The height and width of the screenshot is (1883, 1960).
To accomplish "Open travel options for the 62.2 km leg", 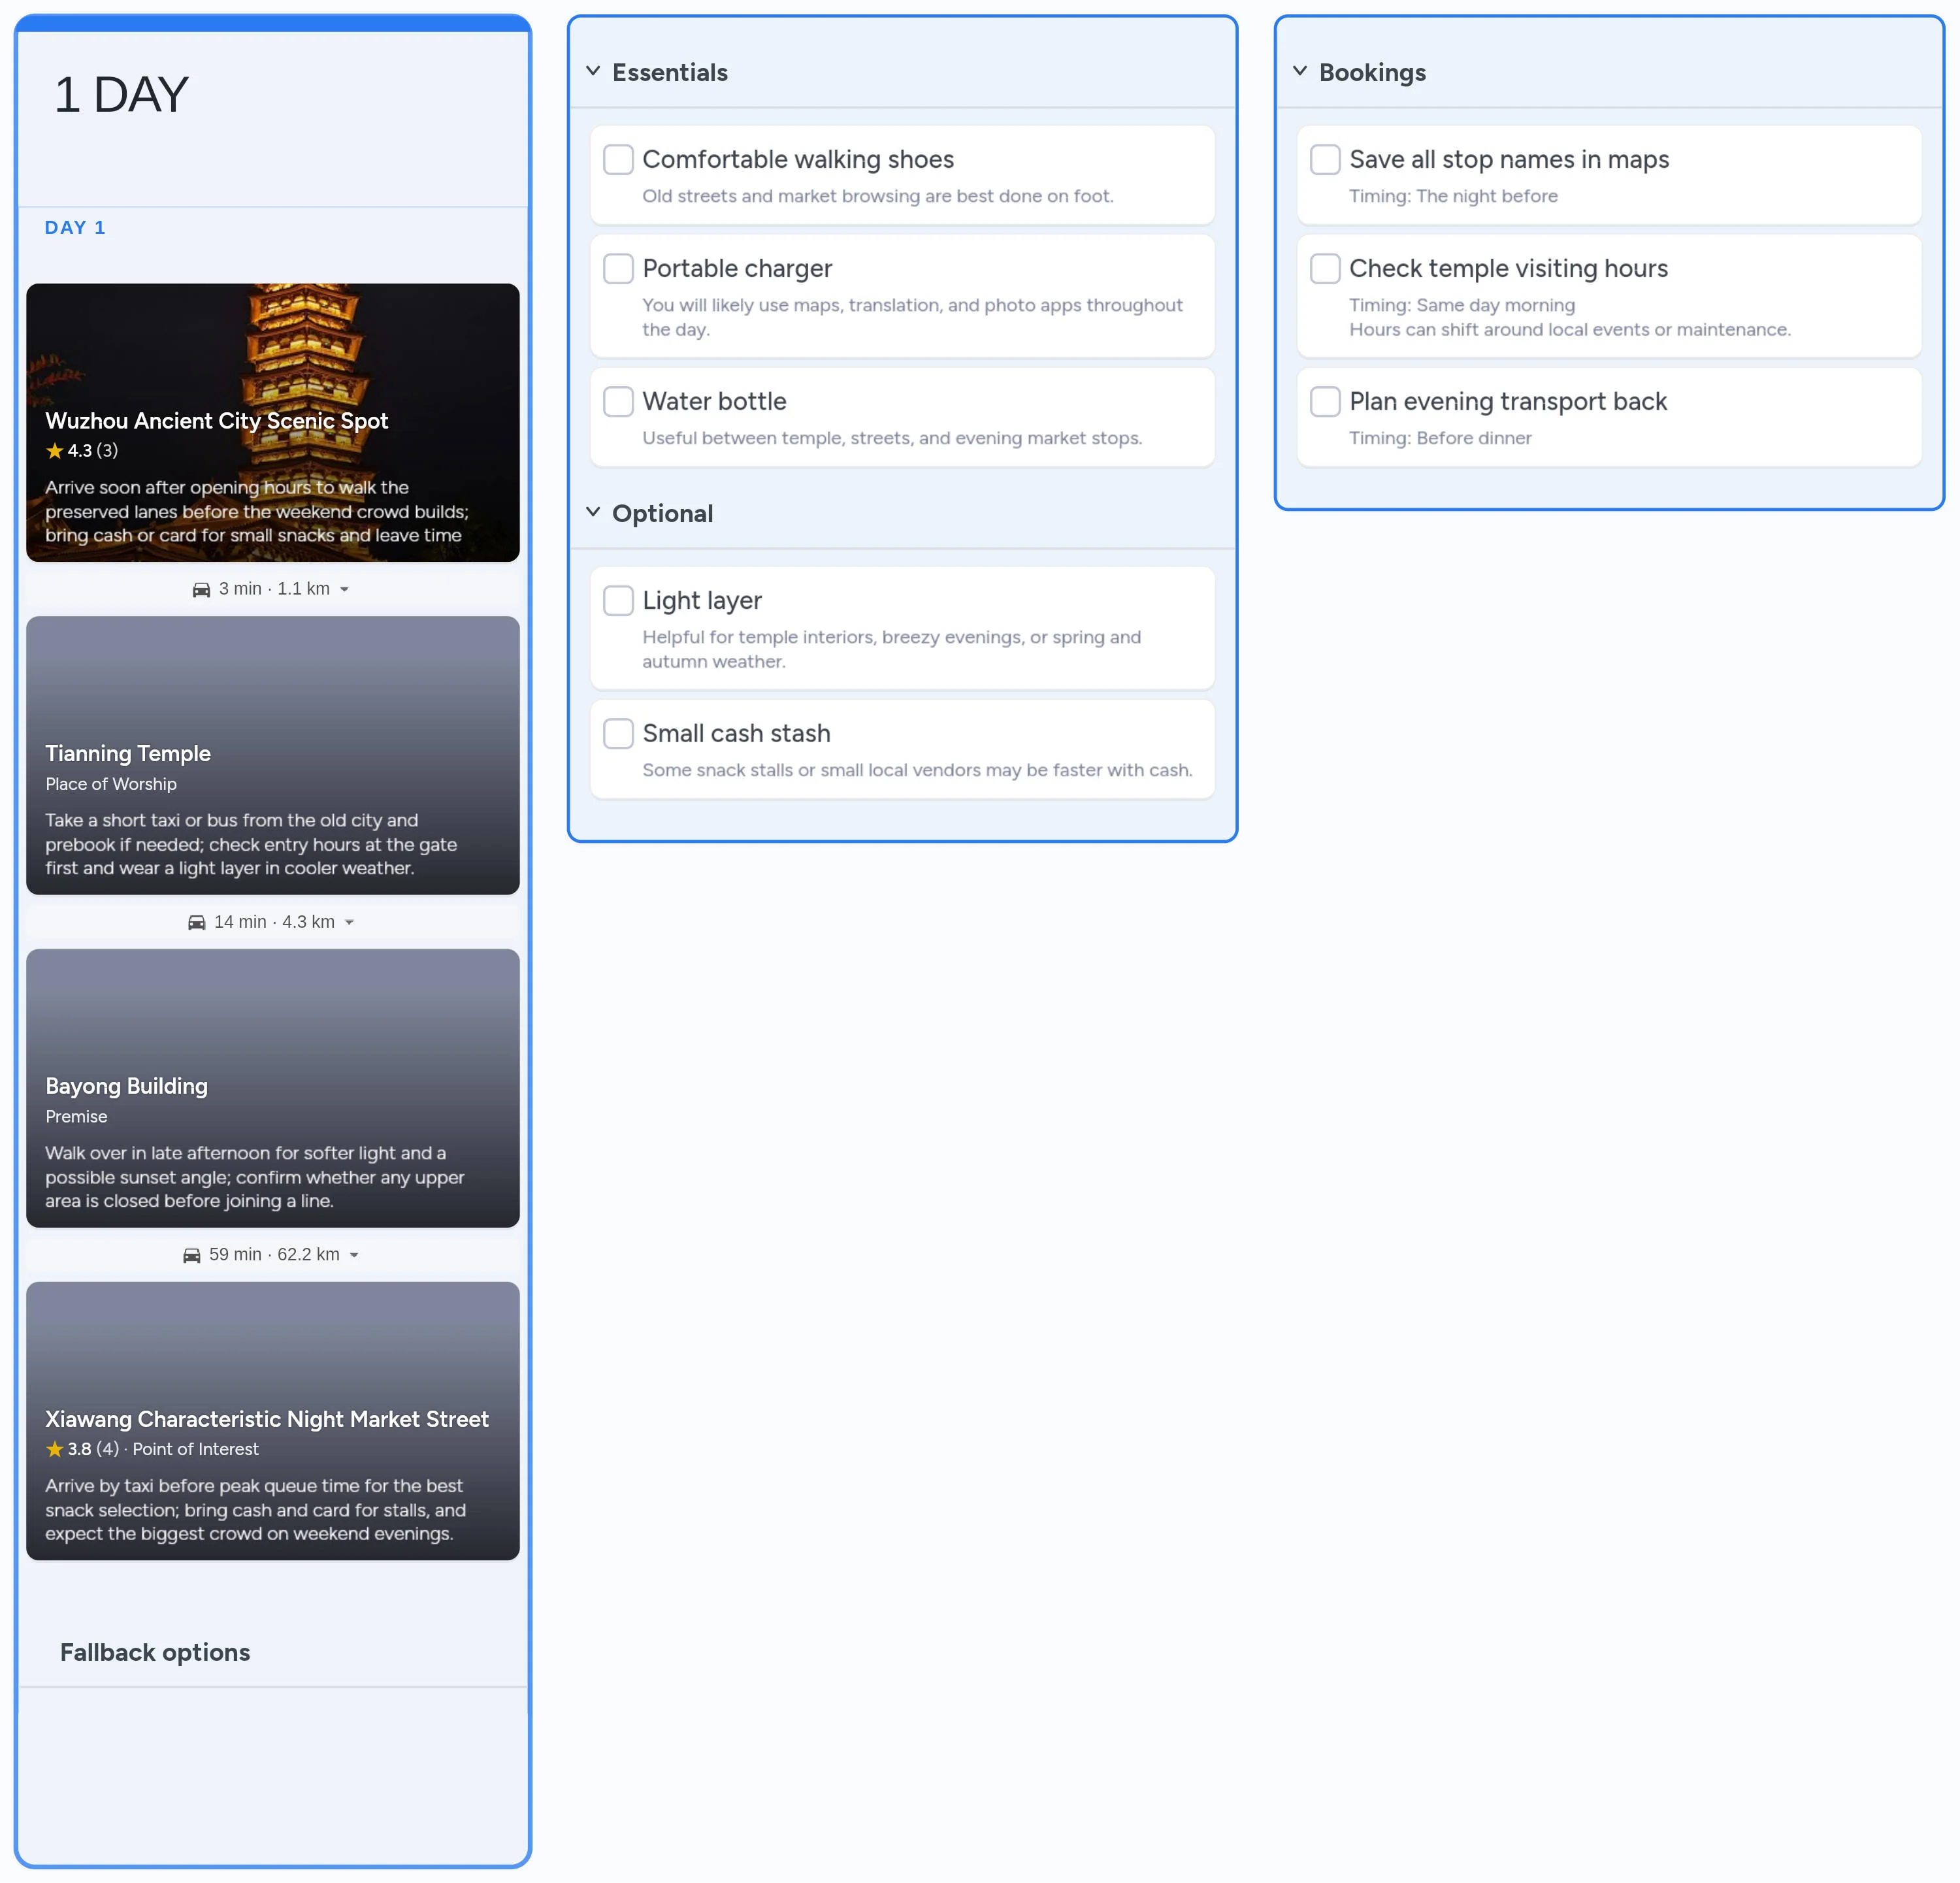I will [354, 1254].
